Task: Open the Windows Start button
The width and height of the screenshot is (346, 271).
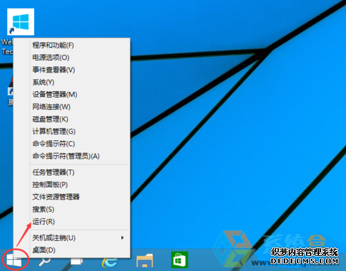Action: click(x=14, y=261)
